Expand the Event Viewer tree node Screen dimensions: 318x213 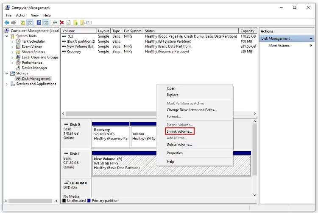12,47
